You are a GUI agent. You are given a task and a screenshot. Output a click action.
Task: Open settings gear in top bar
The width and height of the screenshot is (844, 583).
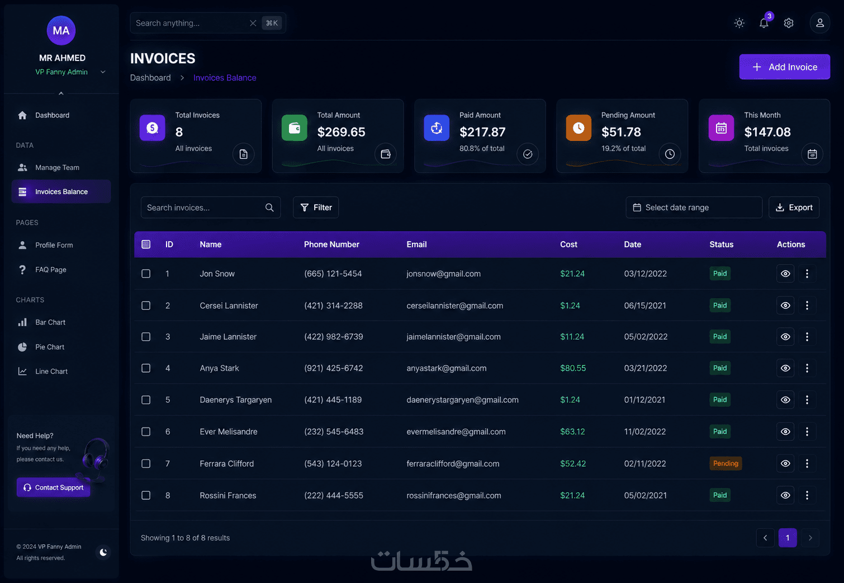pyautogui.click(x=789, y=23)
